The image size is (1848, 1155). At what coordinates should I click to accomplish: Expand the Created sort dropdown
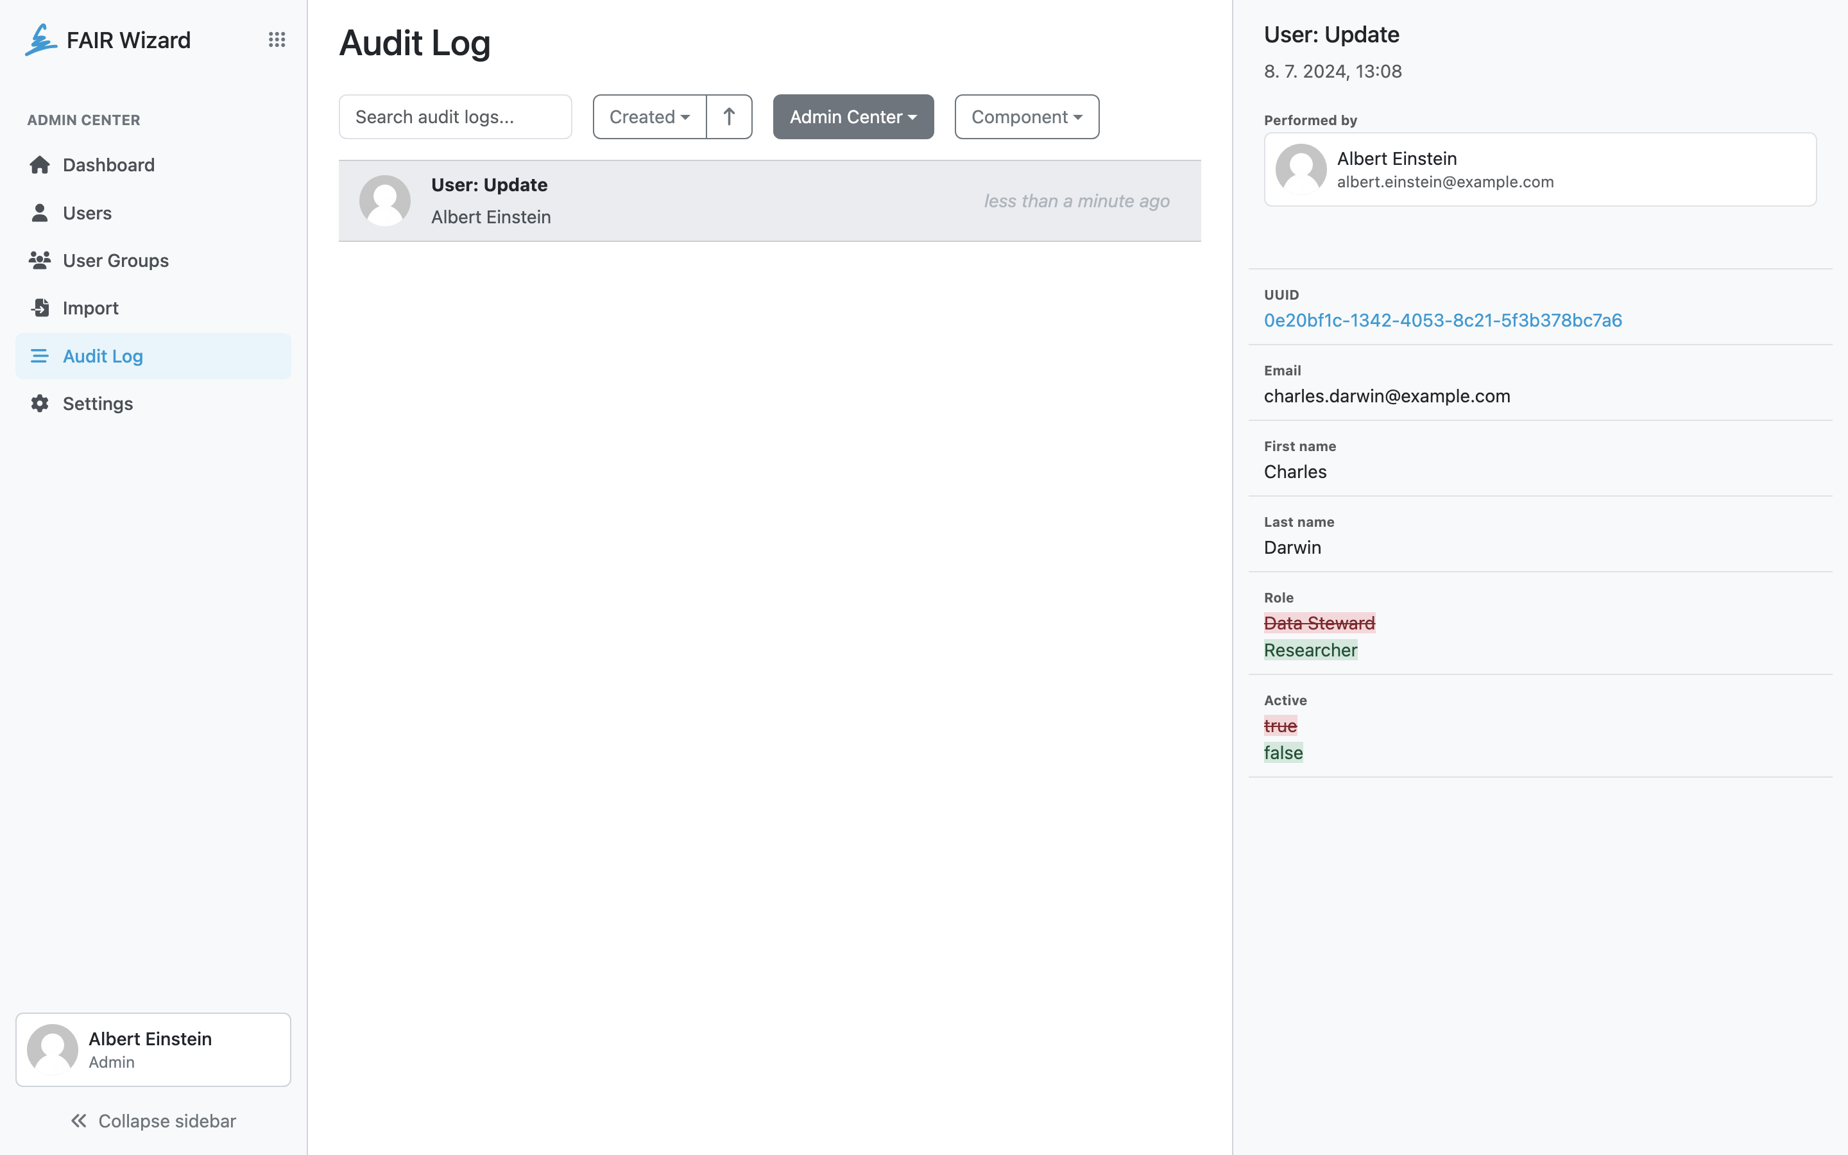coord(650,117)
